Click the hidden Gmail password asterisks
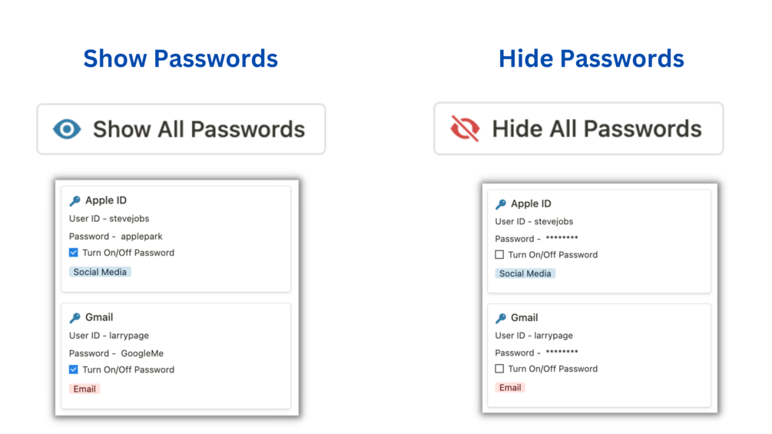 (562, 353)
